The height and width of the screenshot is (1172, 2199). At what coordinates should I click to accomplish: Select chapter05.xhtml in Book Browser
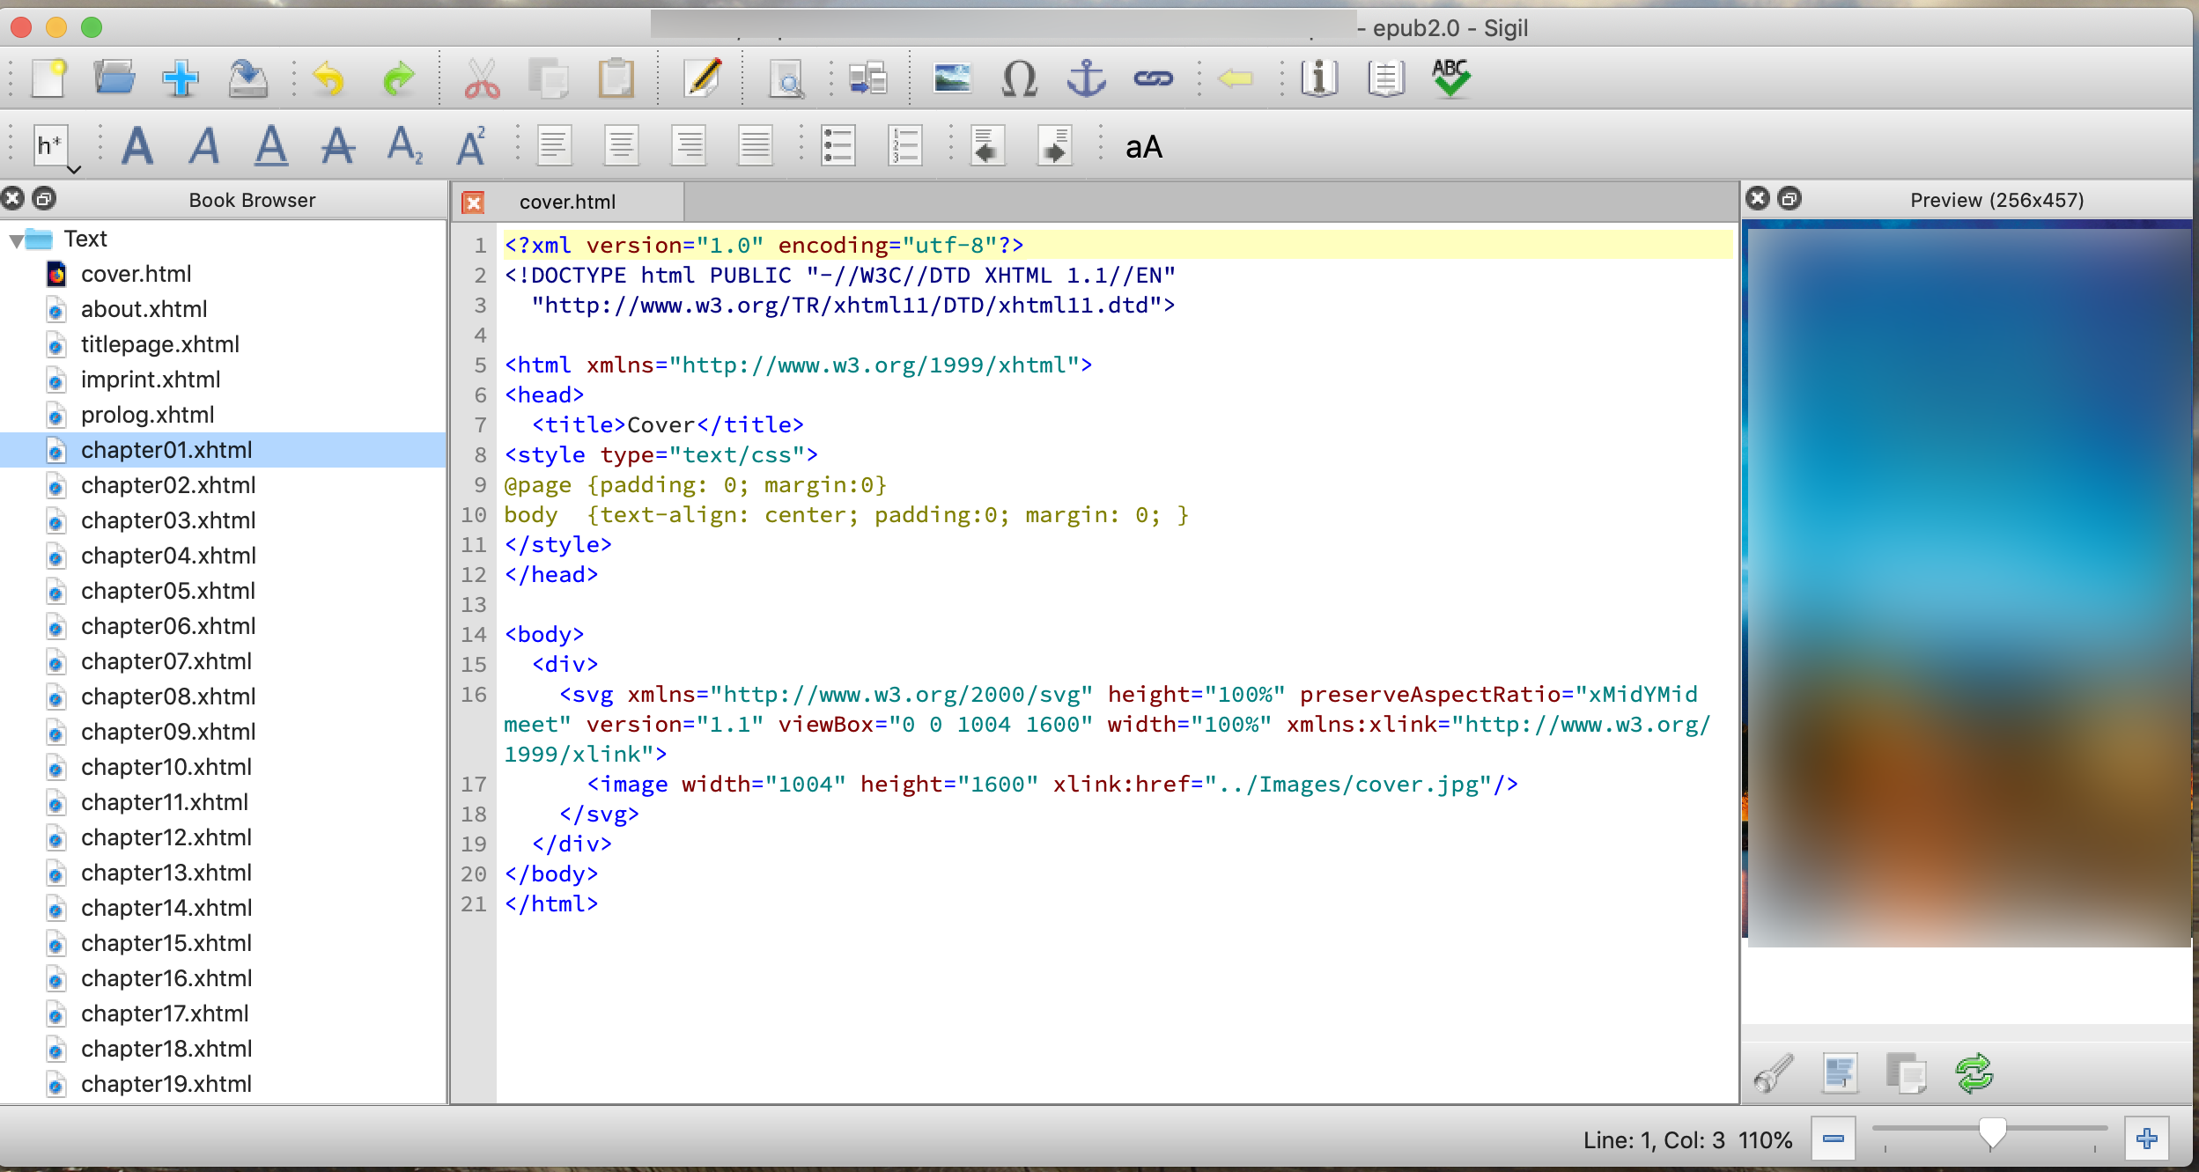tap(167, 591)
